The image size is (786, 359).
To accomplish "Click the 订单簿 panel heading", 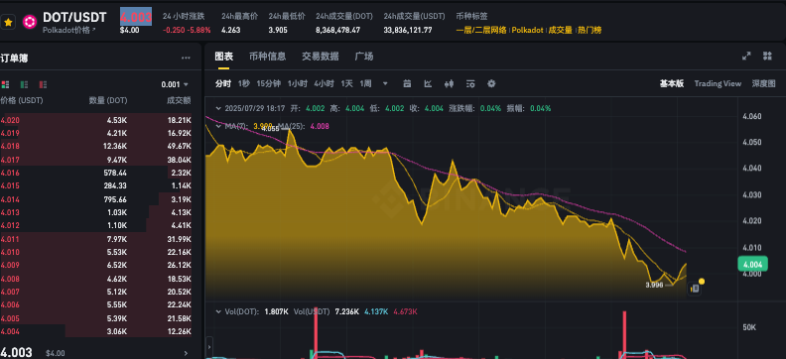I will (x=14, y=59).
